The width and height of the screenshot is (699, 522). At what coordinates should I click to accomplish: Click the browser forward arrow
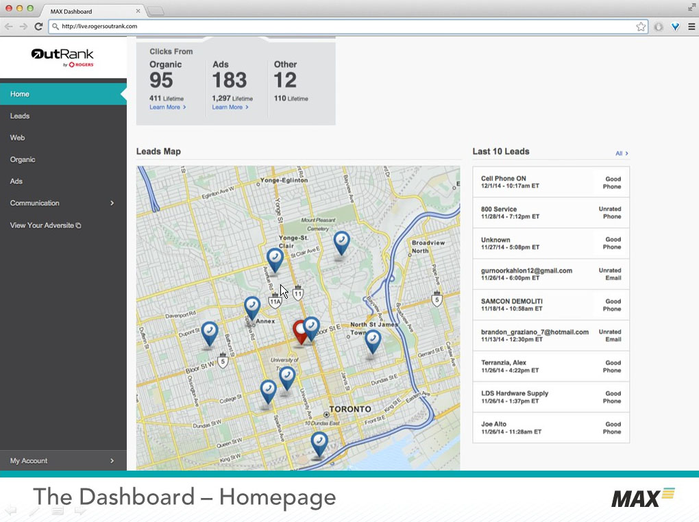click(x=23, y=27)
